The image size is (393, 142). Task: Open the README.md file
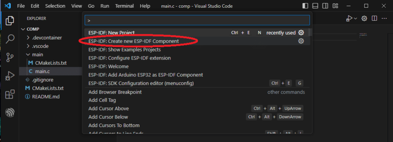coord(51,96)
